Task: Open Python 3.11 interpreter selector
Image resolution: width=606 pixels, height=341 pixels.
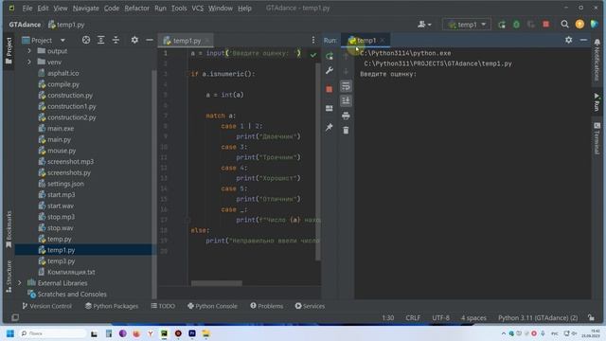Action: click(538, 318)
